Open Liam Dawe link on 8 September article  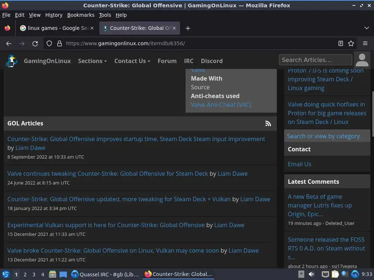coord(30,148)
